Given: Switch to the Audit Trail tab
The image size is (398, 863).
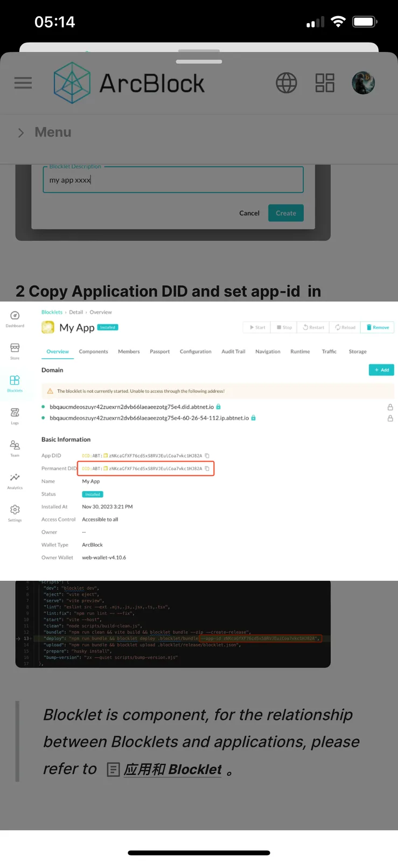Looking at the screenshot, I should pos(233,352).
